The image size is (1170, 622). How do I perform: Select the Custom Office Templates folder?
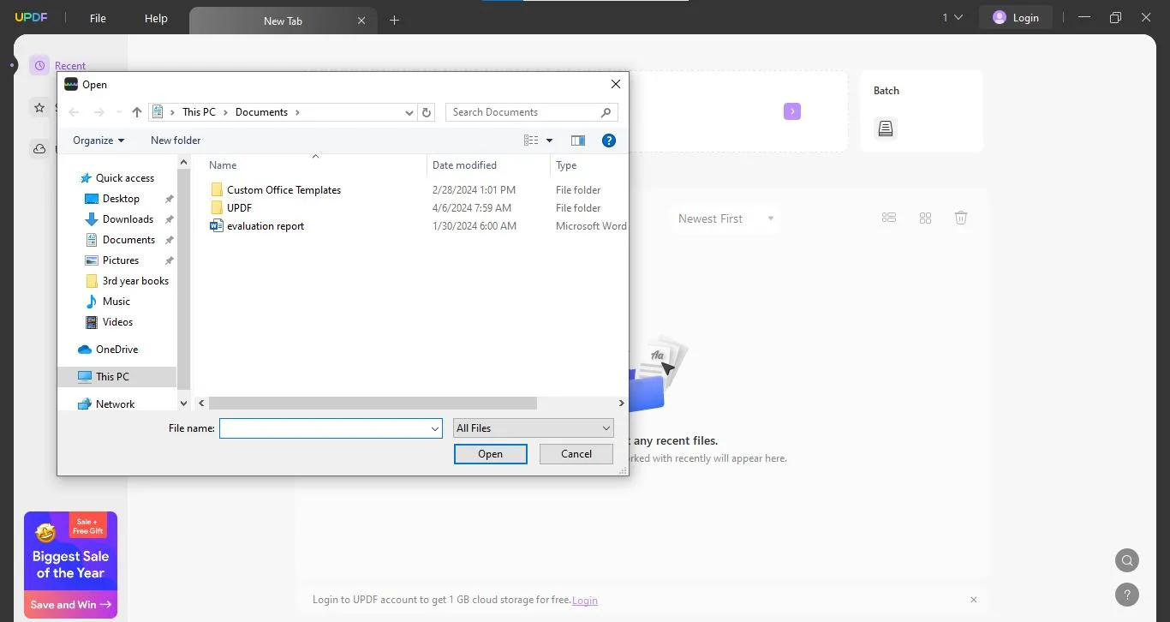pos(284,190)
